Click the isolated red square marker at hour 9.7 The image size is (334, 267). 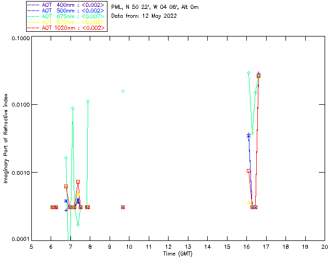[x=123, y=207]
